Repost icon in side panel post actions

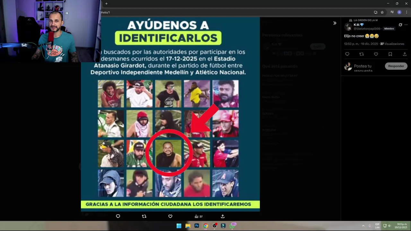click(x=361, y=54)
